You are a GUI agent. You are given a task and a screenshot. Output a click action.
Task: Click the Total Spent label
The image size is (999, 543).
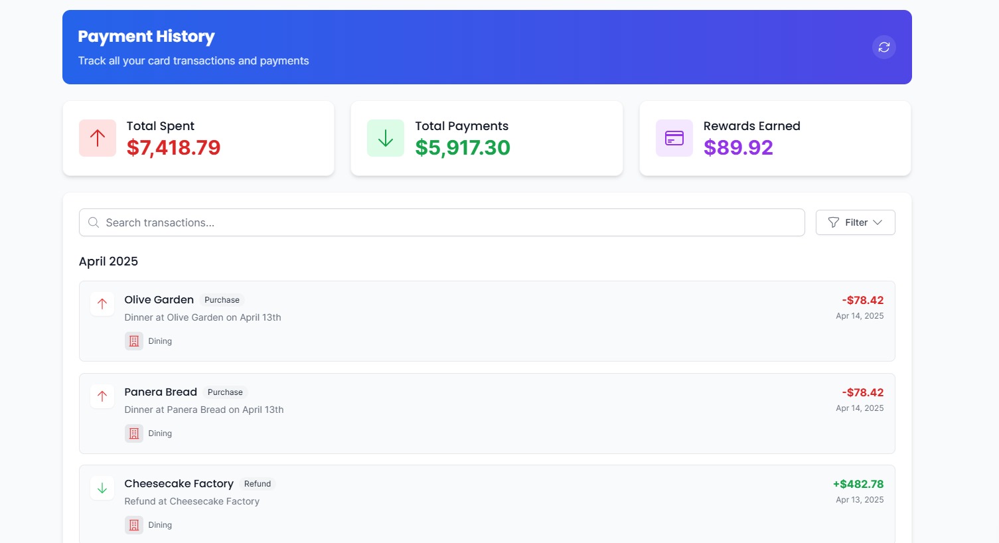161,126
